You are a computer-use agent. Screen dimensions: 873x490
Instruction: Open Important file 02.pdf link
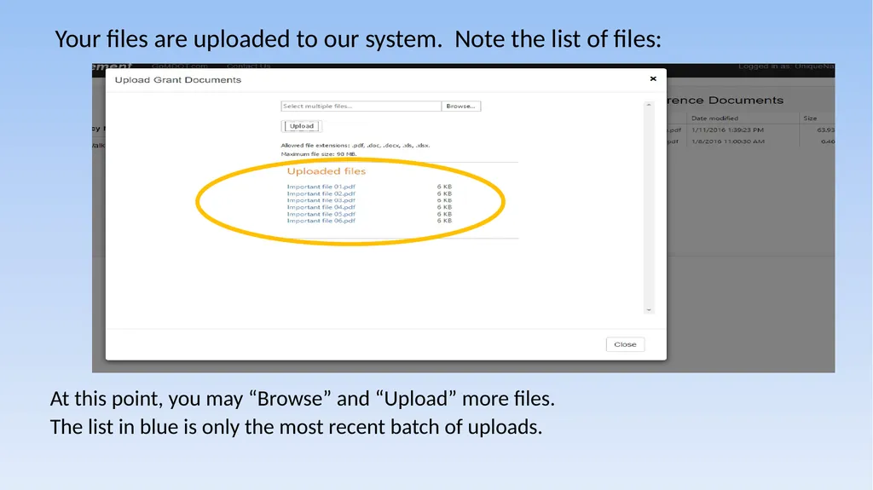coord(321,193)
